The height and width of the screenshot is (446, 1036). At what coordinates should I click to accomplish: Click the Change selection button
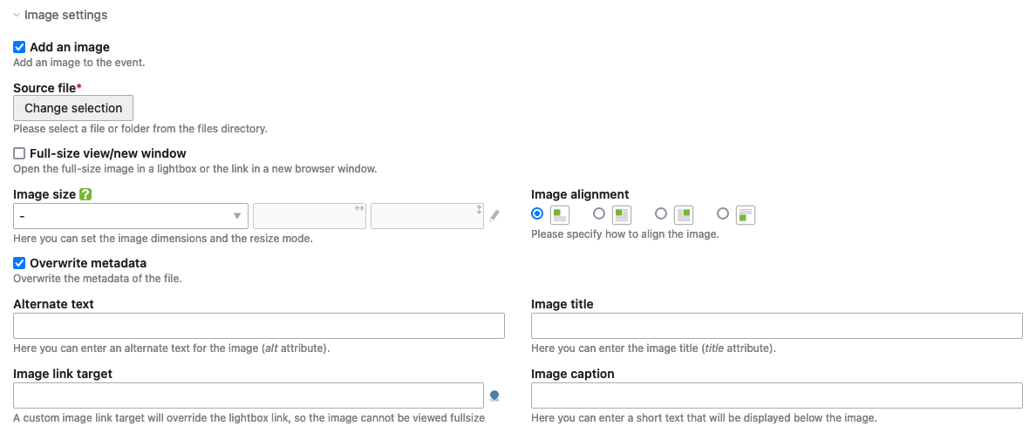(x=73, y=108)
